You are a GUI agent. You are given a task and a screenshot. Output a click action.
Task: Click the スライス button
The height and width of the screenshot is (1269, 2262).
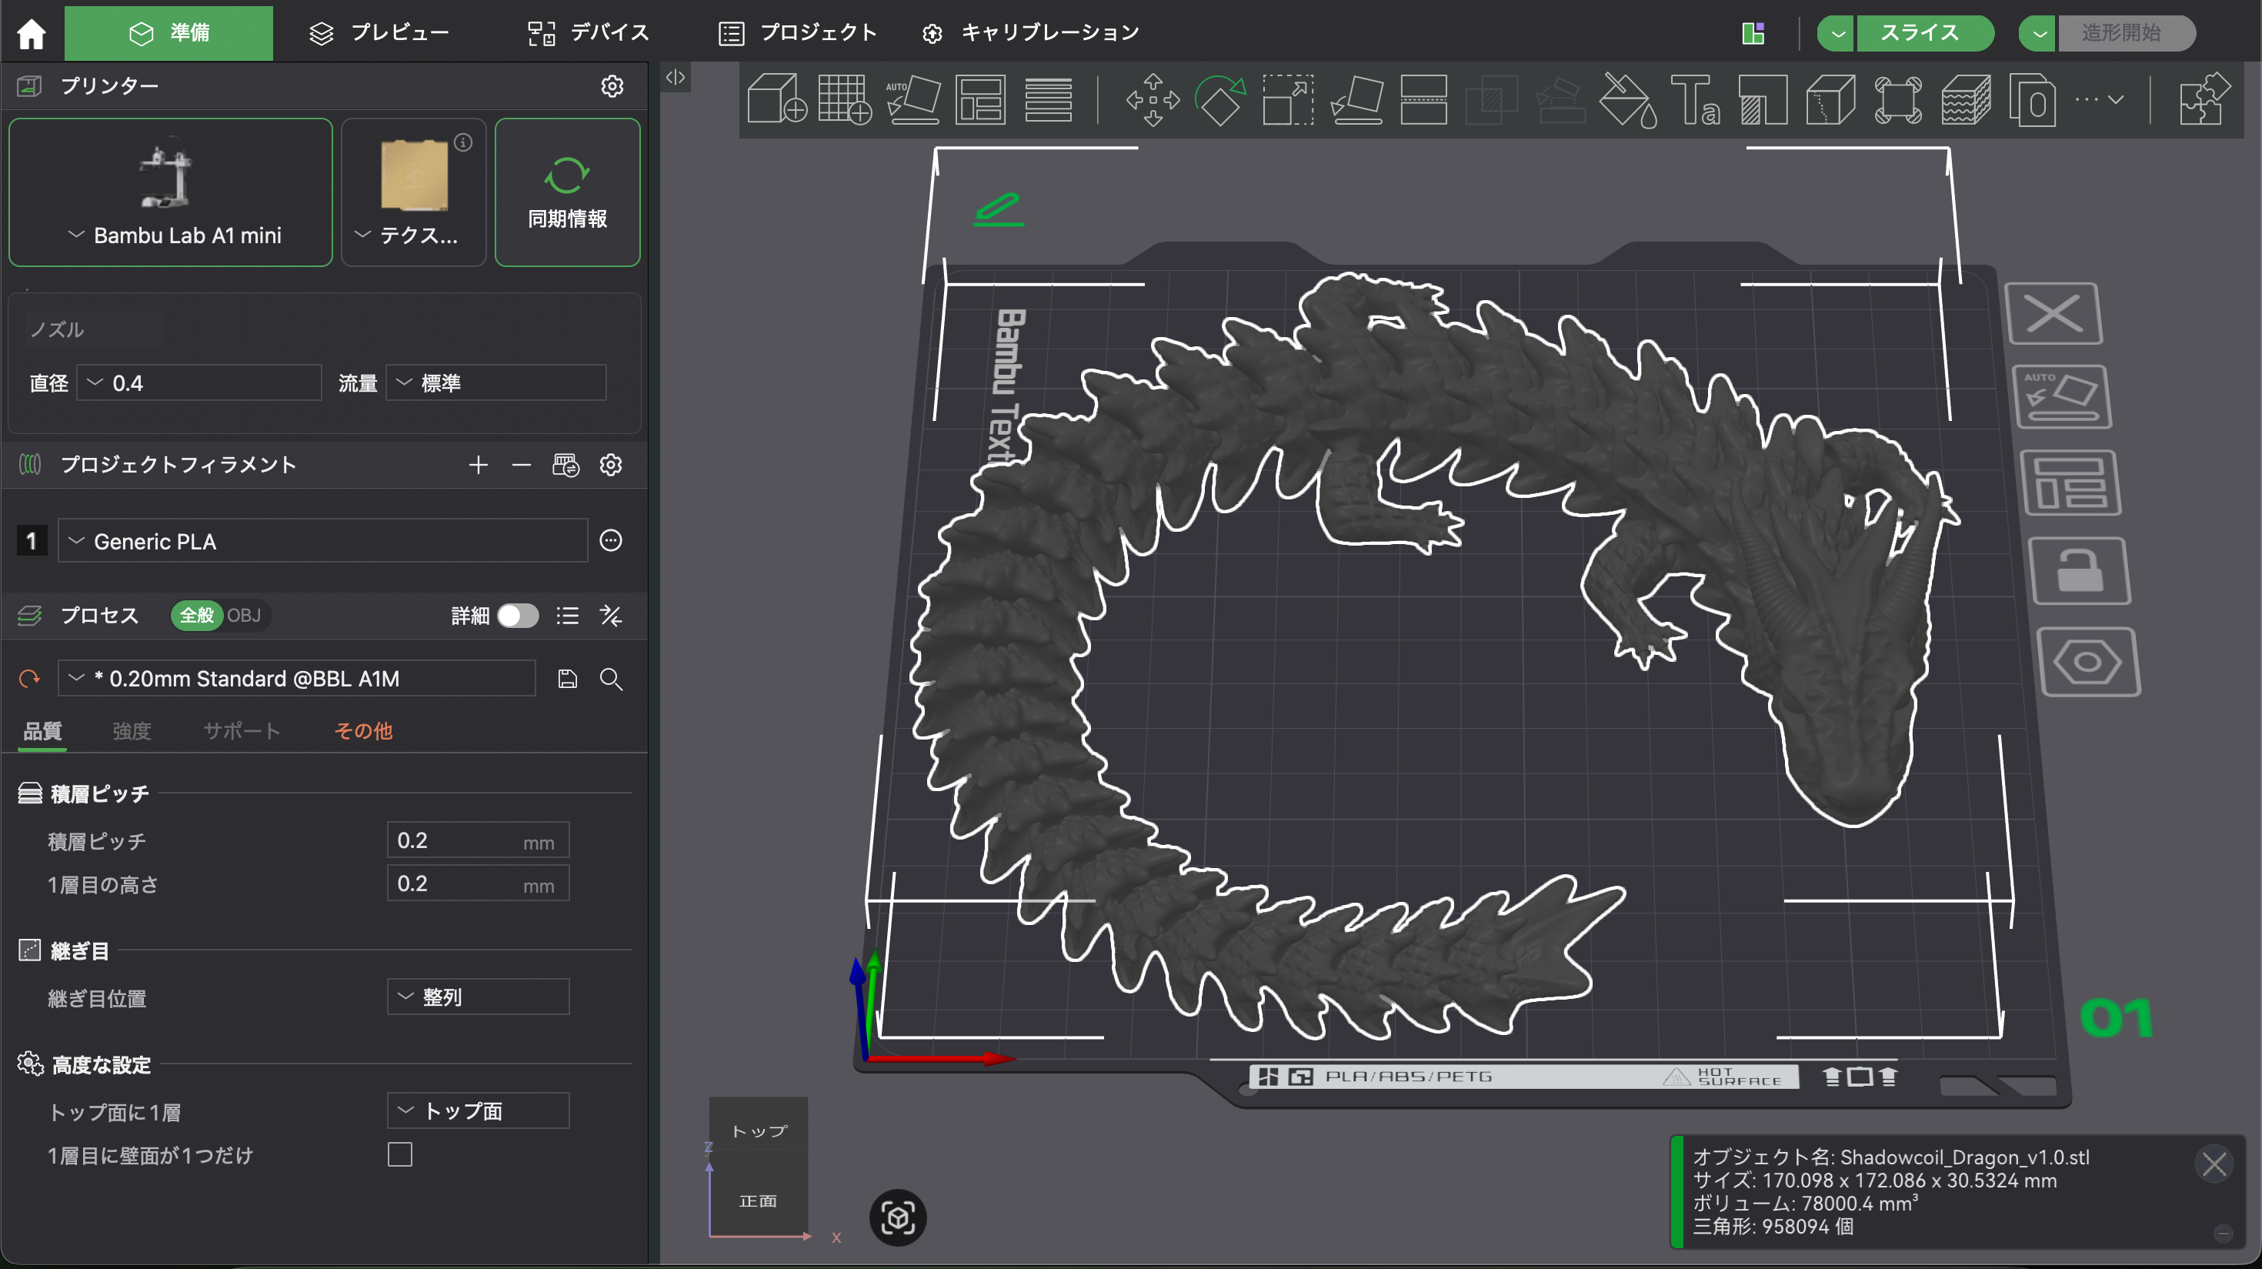[1920, 32]
